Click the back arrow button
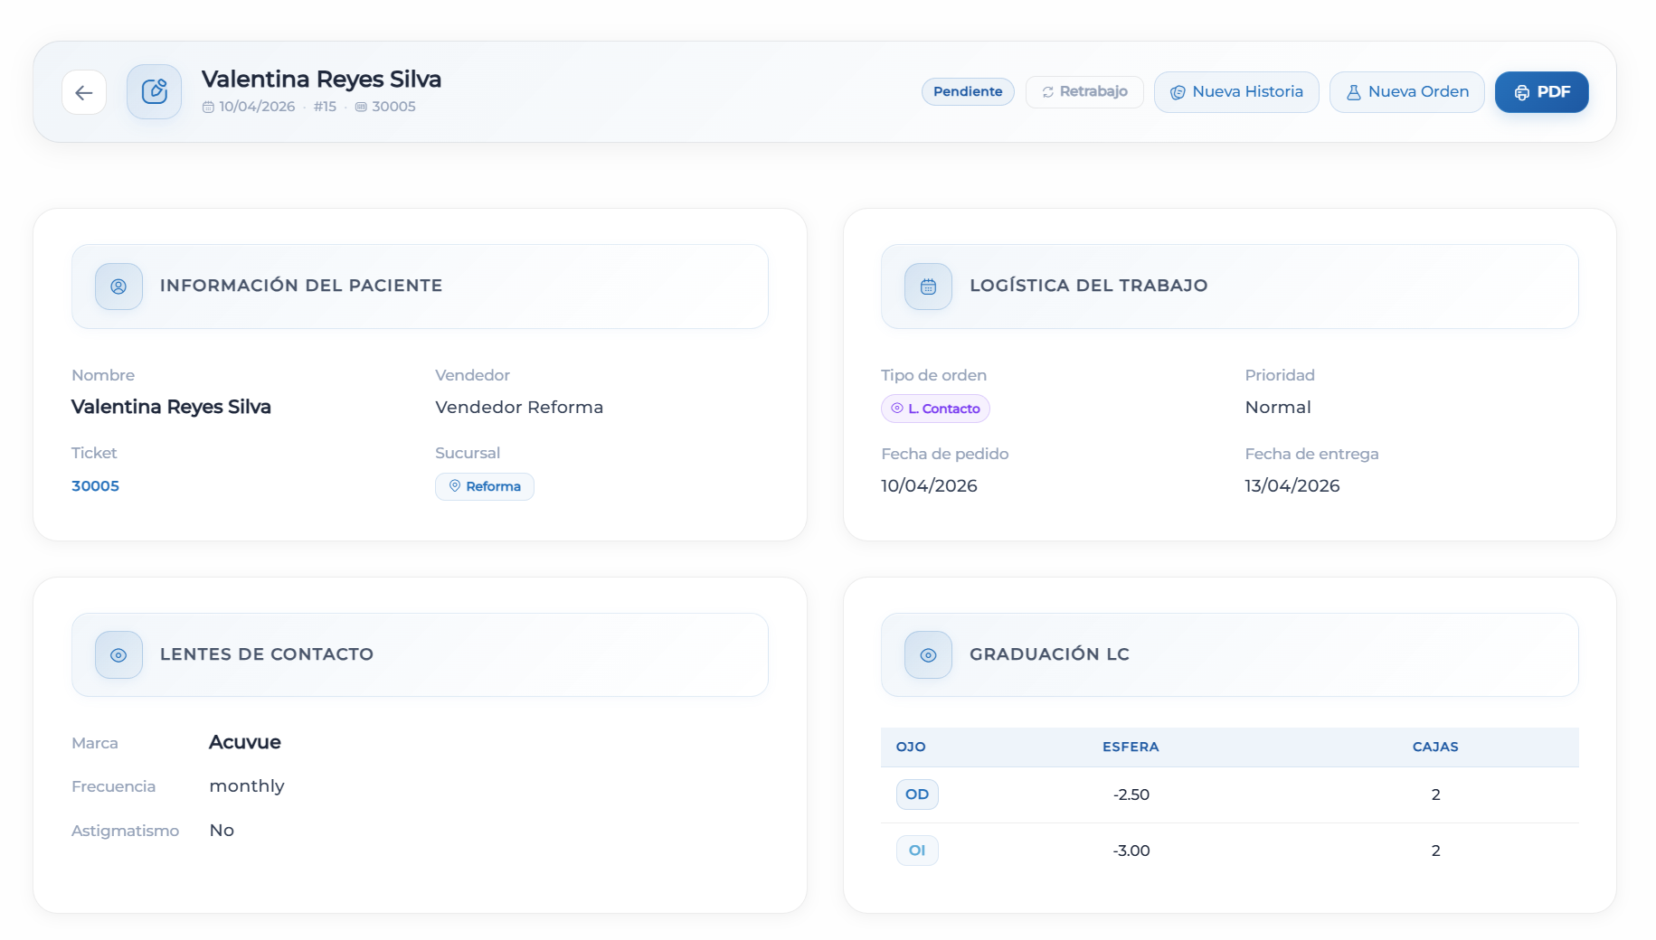The height and width of the screenshot is (940, 1656). coord(84,92)
